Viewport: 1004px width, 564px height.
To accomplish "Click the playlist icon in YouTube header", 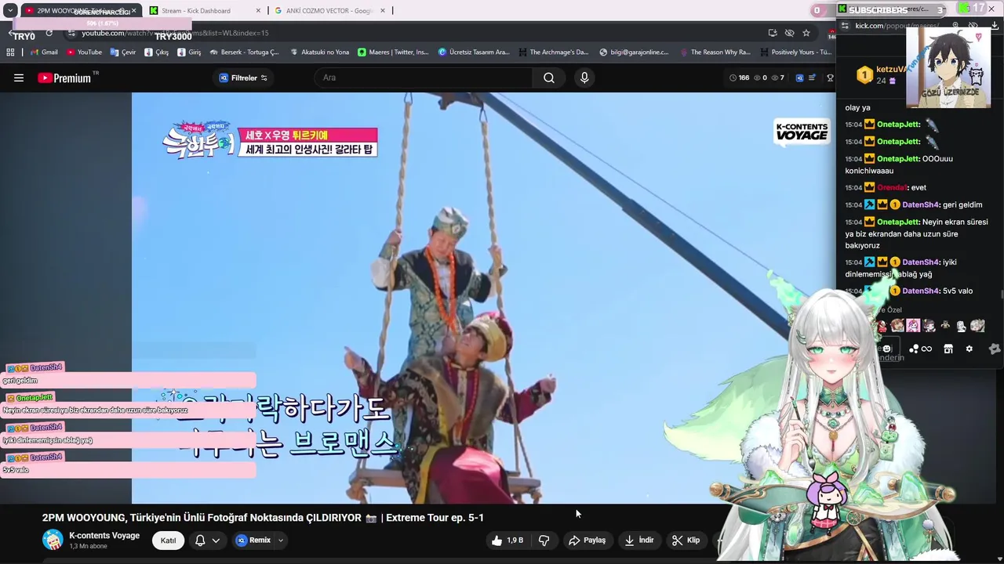I will (813, 78).
